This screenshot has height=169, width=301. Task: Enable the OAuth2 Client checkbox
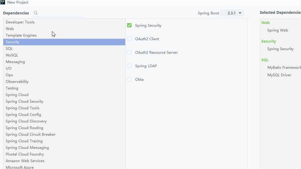pyautogui.click(x=129, y=39)
